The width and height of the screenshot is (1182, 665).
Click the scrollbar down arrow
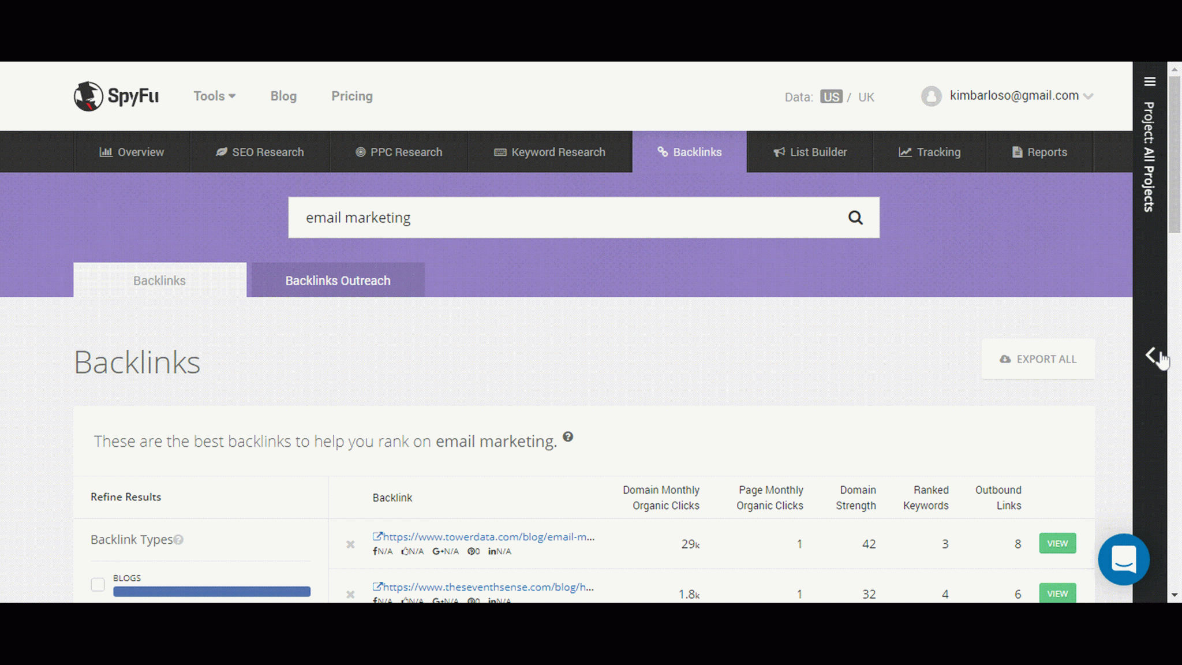coord(1174,595)
